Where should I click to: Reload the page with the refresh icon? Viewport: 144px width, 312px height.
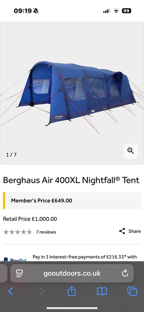click(x=125, y=273)
